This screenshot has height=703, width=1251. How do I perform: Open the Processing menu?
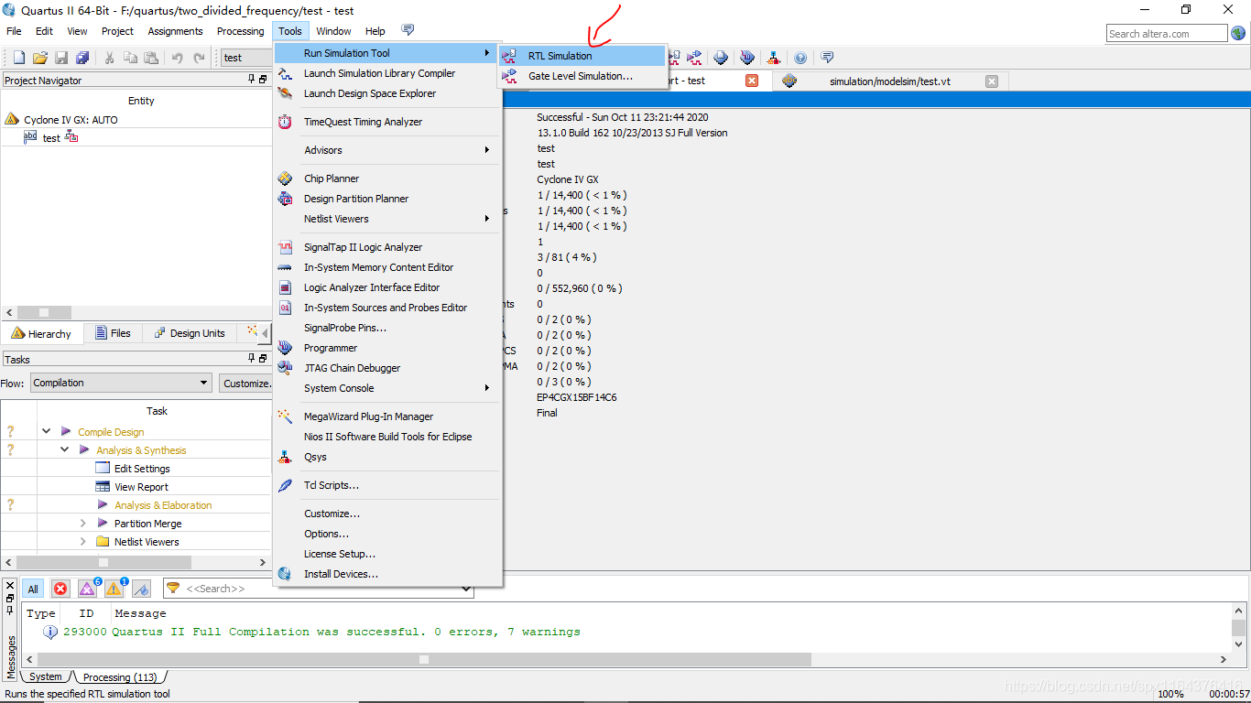240,31
